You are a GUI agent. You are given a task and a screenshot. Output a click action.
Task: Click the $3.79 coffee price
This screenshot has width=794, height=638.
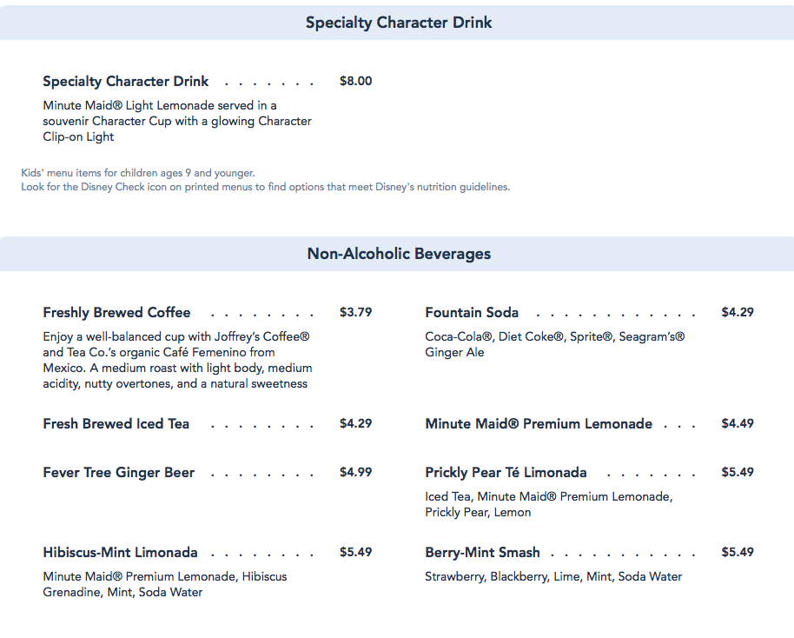coord(355,312)
